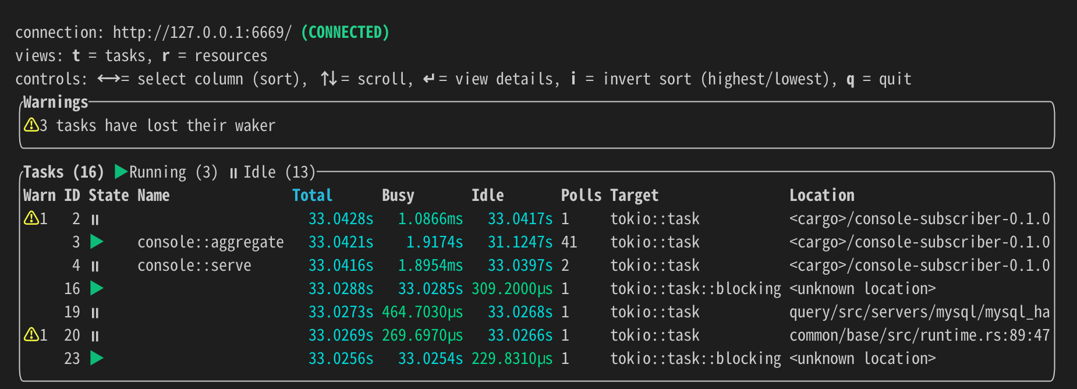Click the connection URL http://127.0.0.1:6669/
This screenshot has height=389, width=1077.
pyautogui.click(x=202, y=32)
